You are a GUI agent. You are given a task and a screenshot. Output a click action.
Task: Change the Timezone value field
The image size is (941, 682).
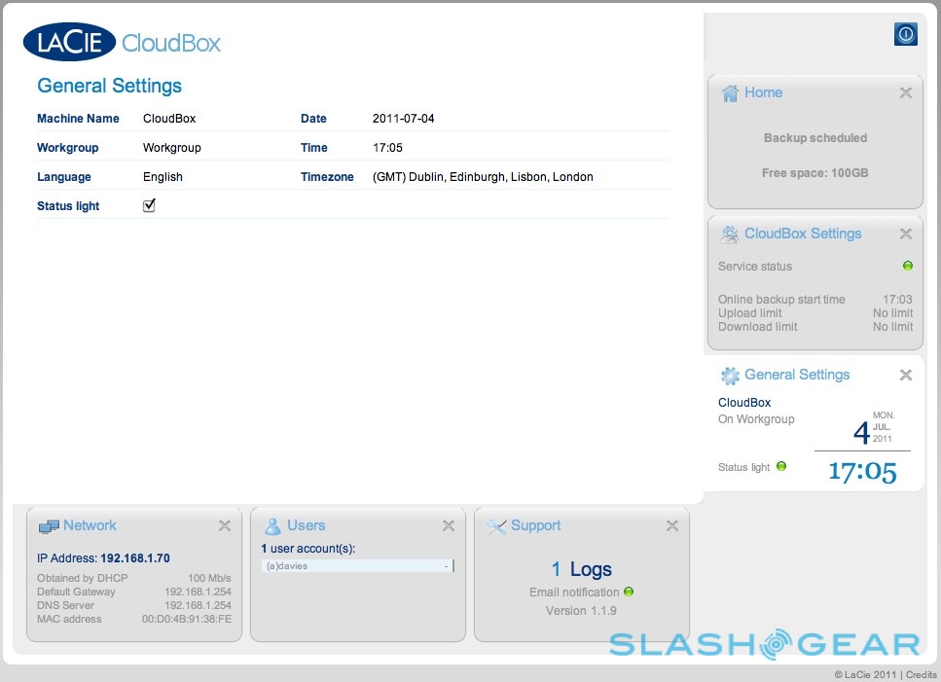[x=483, y=177]
